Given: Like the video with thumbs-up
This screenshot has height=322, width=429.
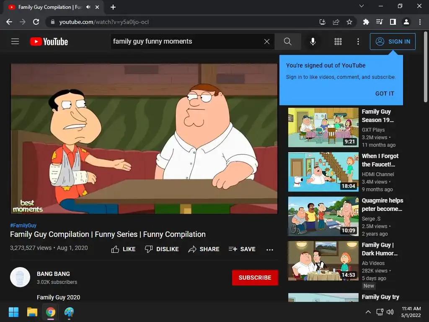Looking at the screenshot, I should point(124,249).
